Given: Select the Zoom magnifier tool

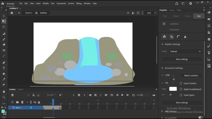Looking at the screenshot, I should [x=4, y=97].
